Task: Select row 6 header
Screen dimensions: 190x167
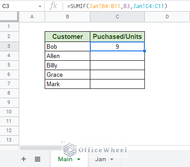Action: 9,74
